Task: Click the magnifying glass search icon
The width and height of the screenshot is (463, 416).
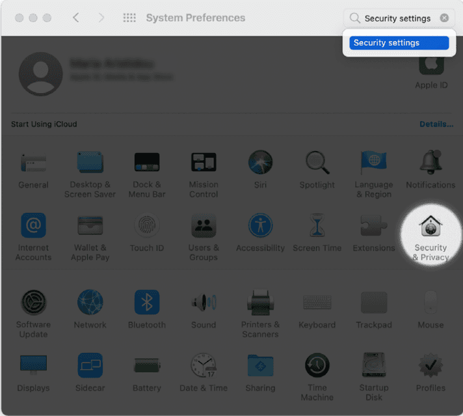Action: (x=354, y=18)
